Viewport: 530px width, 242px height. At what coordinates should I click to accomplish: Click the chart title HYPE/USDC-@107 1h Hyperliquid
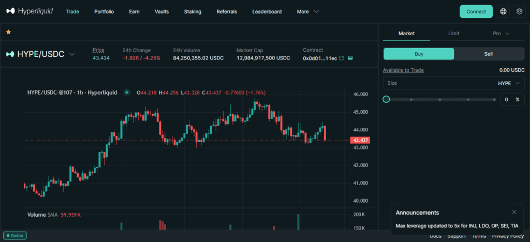(72, 92)
